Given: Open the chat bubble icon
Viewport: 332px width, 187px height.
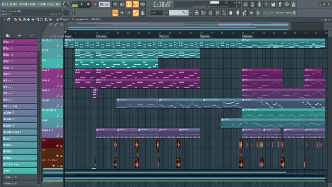Looking at the screenshot, I should point(287,4).
